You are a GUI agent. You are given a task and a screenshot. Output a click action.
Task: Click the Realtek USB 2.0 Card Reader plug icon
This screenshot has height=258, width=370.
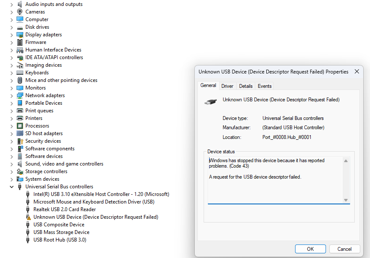click(28, 209)
